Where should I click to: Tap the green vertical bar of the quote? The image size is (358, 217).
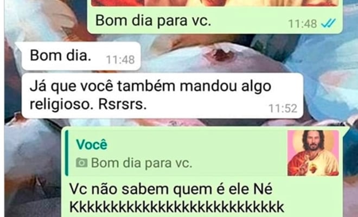click(x=66, y=153)
